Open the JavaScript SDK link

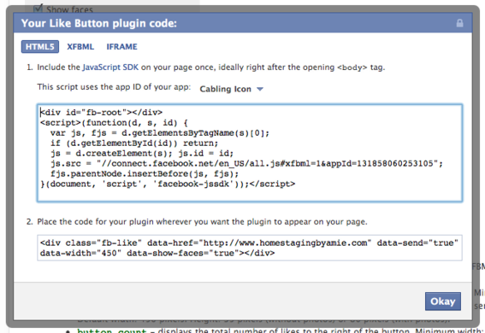[110, 67]
